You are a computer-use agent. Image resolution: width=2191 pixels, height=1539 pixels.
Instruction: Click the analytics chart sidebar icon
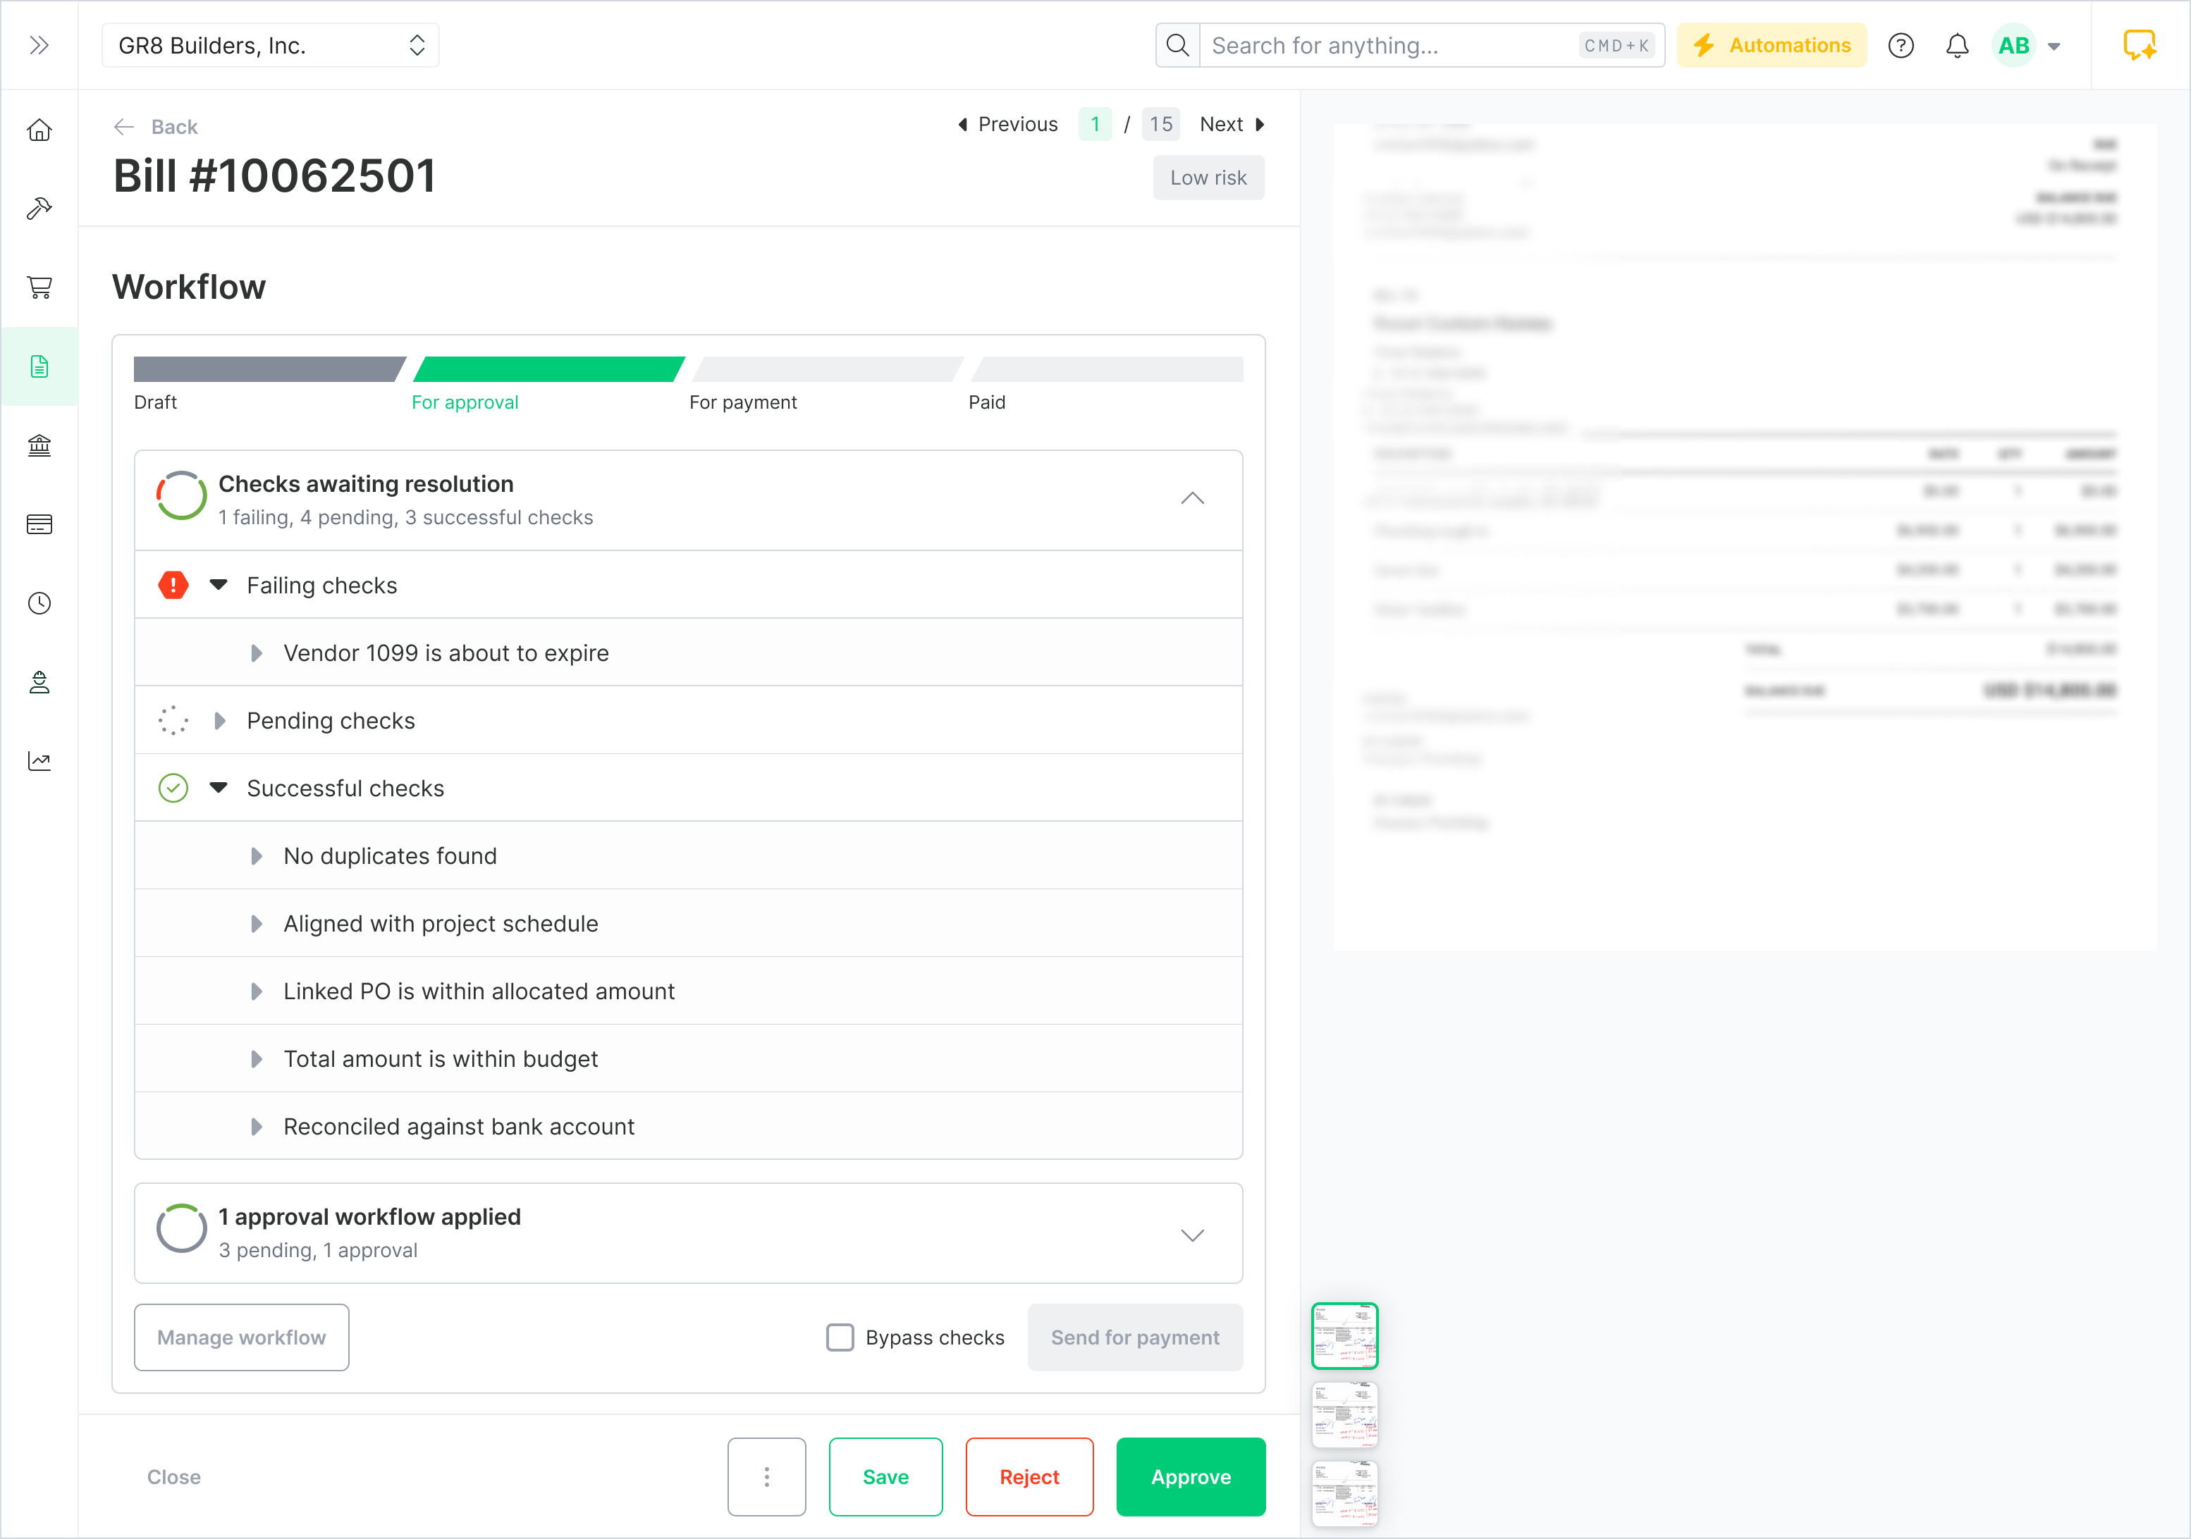39,761
